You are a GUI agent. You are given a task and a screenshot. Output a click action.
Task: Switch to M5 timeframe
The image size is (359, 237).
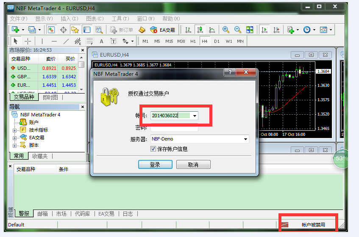click(x=157, y=41)
